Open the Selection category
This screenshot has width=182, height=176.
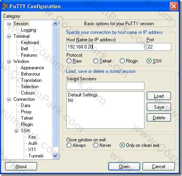point(30,87)
